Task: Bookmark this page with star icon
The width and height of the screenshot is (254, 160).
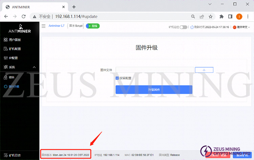Action: click(210, 17)
